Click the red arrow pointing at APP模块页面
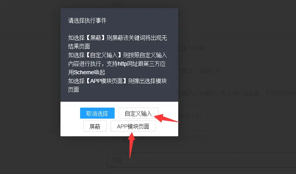The width and height of the screenshot is (296, 174). point(132,145)
